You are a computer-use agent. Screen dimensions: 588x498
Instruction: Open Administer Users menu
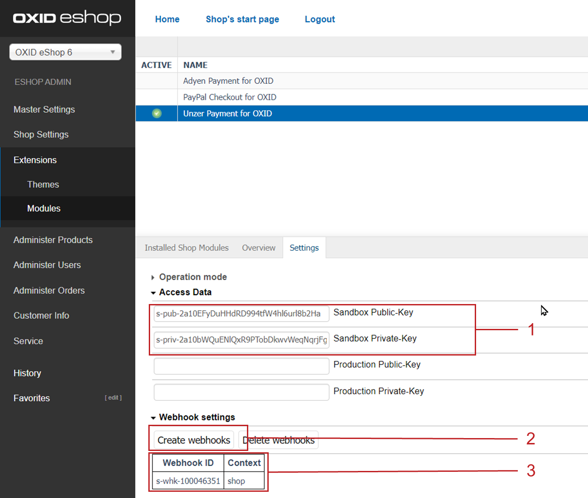coord(47,265)
